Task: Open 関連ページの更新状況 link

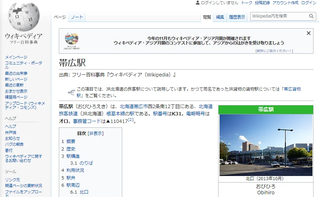Action: pyautogui.click(x=23, y=186)
